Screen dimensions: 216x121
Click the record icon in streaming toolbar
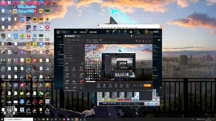click(x=116, y=85)
